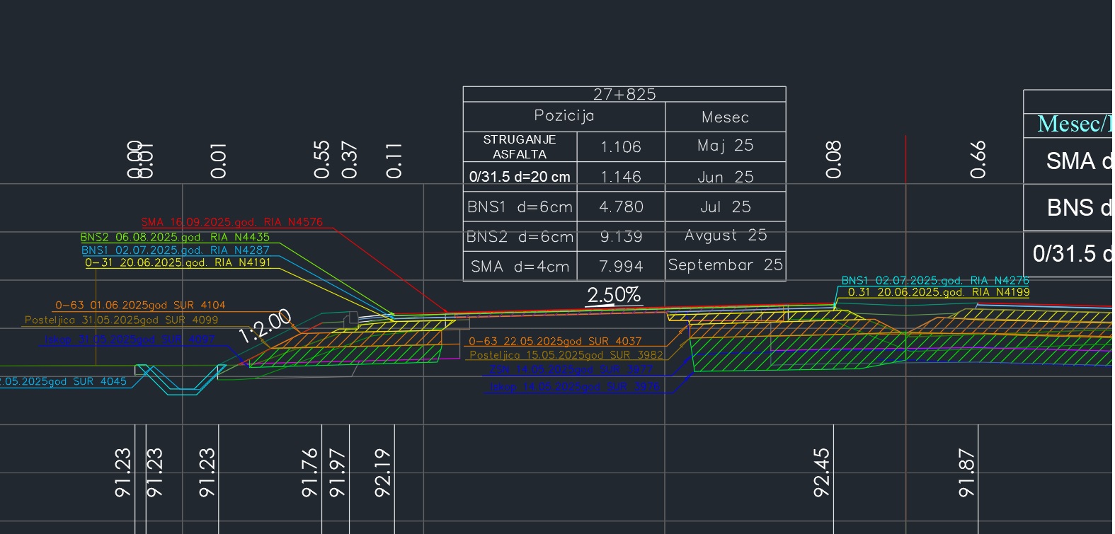Screen dimensions: 1115x534
Task: Select the yellow '0.31 20.06.2025.god. RIA N4199' label
Action: pyautogui.click(x=939, y=292)
